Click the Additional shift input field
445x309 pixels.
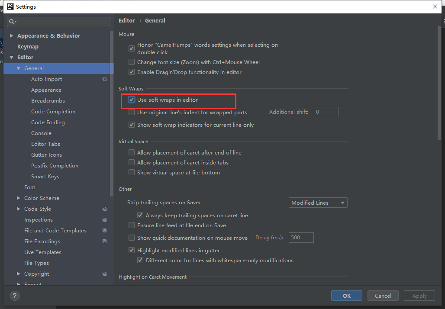pyautogui.click(x=326, y=113)
